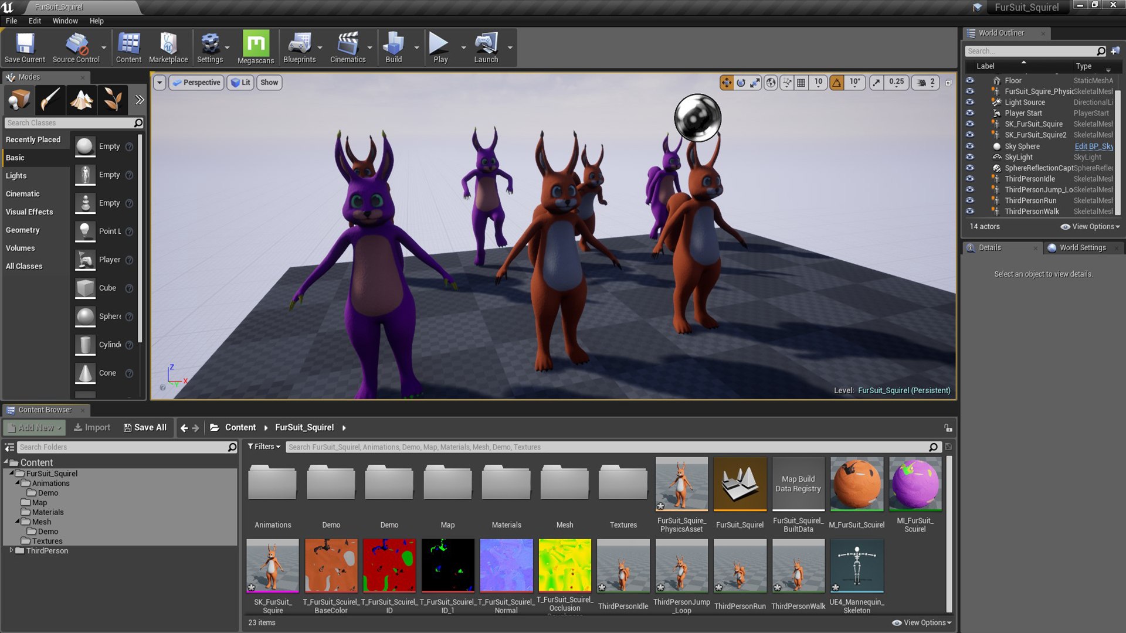
Task: Switch to the World Settings tab
Action: 1082,248
